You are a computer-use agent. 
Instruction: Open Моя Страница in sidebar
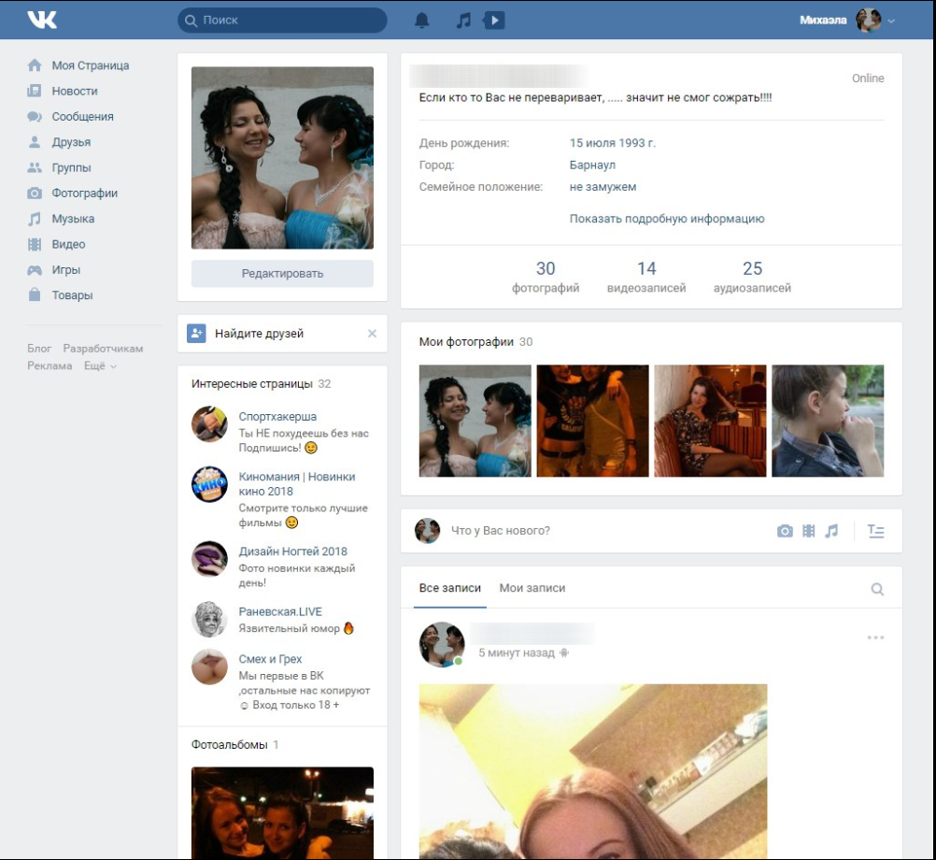[90, 65]
